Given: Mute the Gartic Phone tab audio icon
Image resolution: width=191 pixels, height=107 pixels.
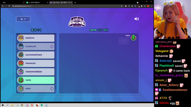Looking at the screenshot, I should tap(69, 3).
